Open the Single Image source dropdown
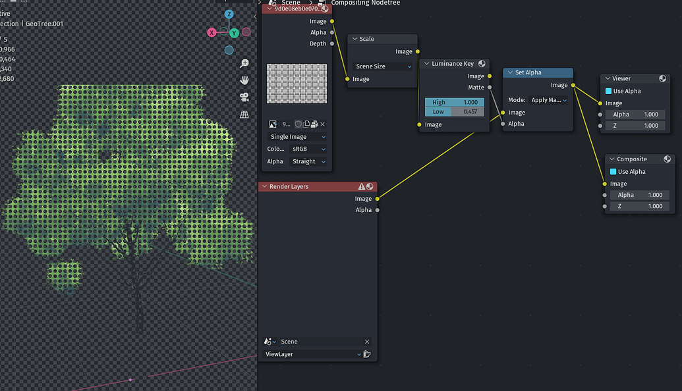The height and width of the screenshot is (391, 682). click(297, 137)
